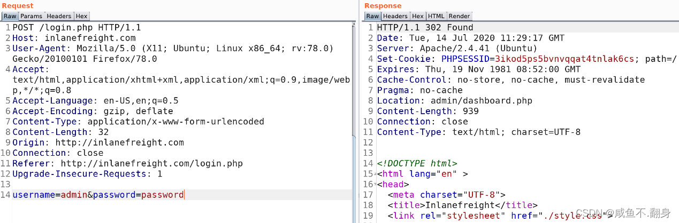This screenshot has width=679, height=223.
Task: Open the Response Render tab
Action: click(459, 17)
